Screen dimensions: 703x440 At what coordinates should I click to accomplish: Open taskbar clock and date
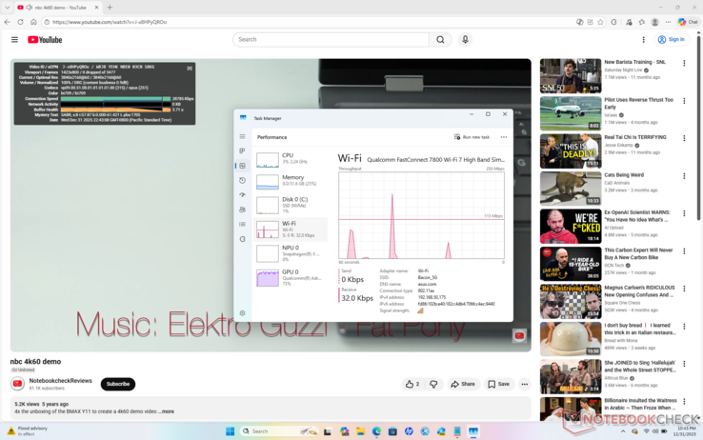[687, 431]
